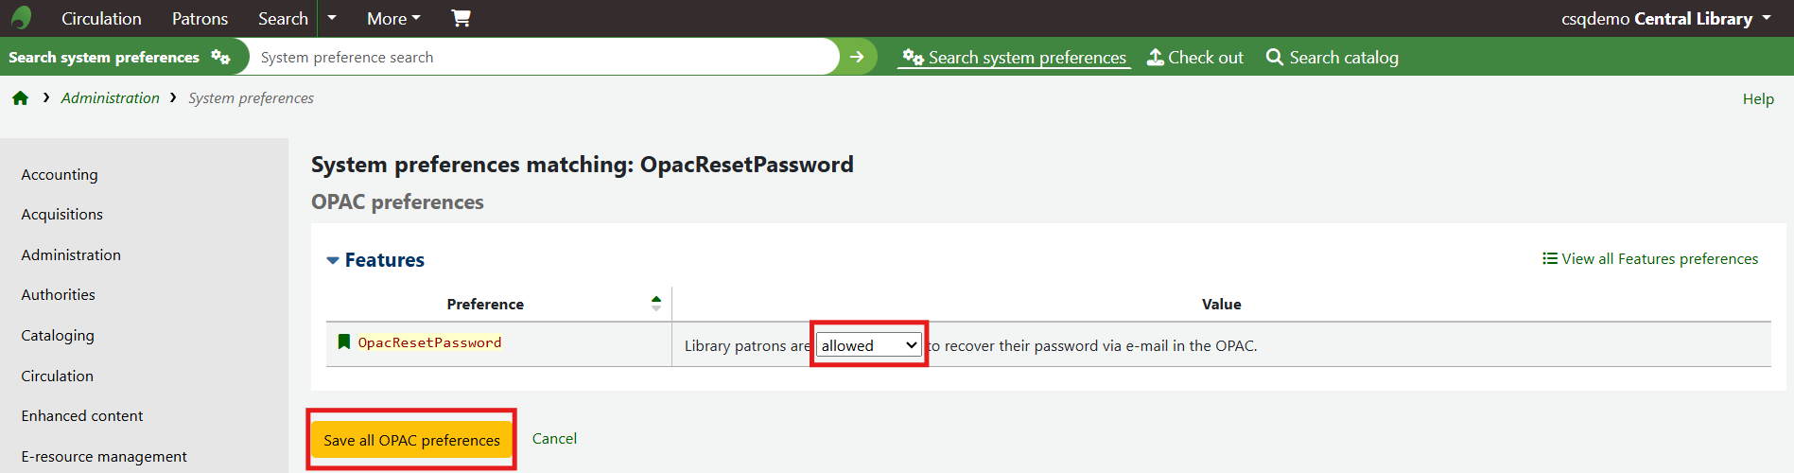Click the home breadcrumb icon
The image size is (1794, 473).
(20, 98)
